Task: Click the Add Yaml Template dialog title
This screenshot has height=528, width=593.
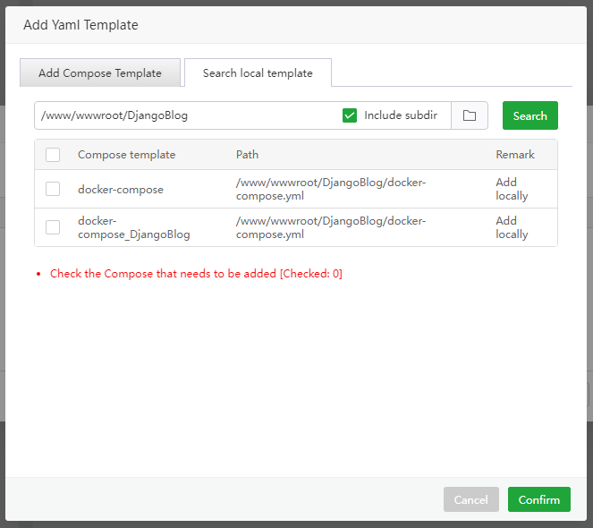Action: pyautogui.click(x=80, y=25)
